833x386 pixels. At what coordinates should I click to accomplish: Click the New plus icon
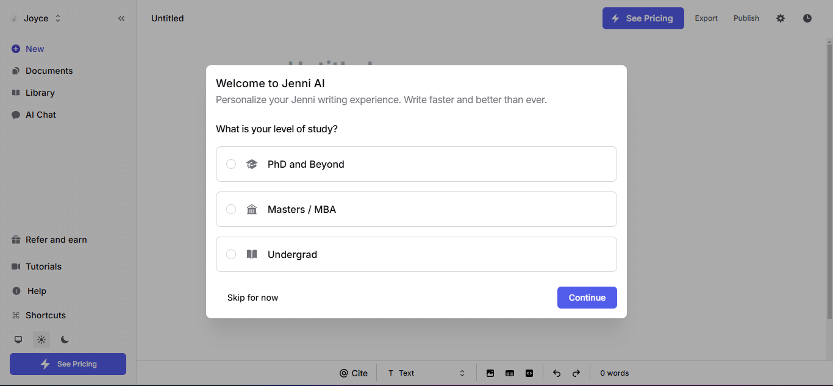click(x=16, y=49)
